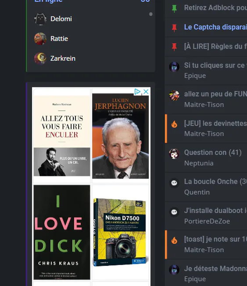Open 'J'installe dualboot' topic
The image size is (247, 286).
pos(215,210)
